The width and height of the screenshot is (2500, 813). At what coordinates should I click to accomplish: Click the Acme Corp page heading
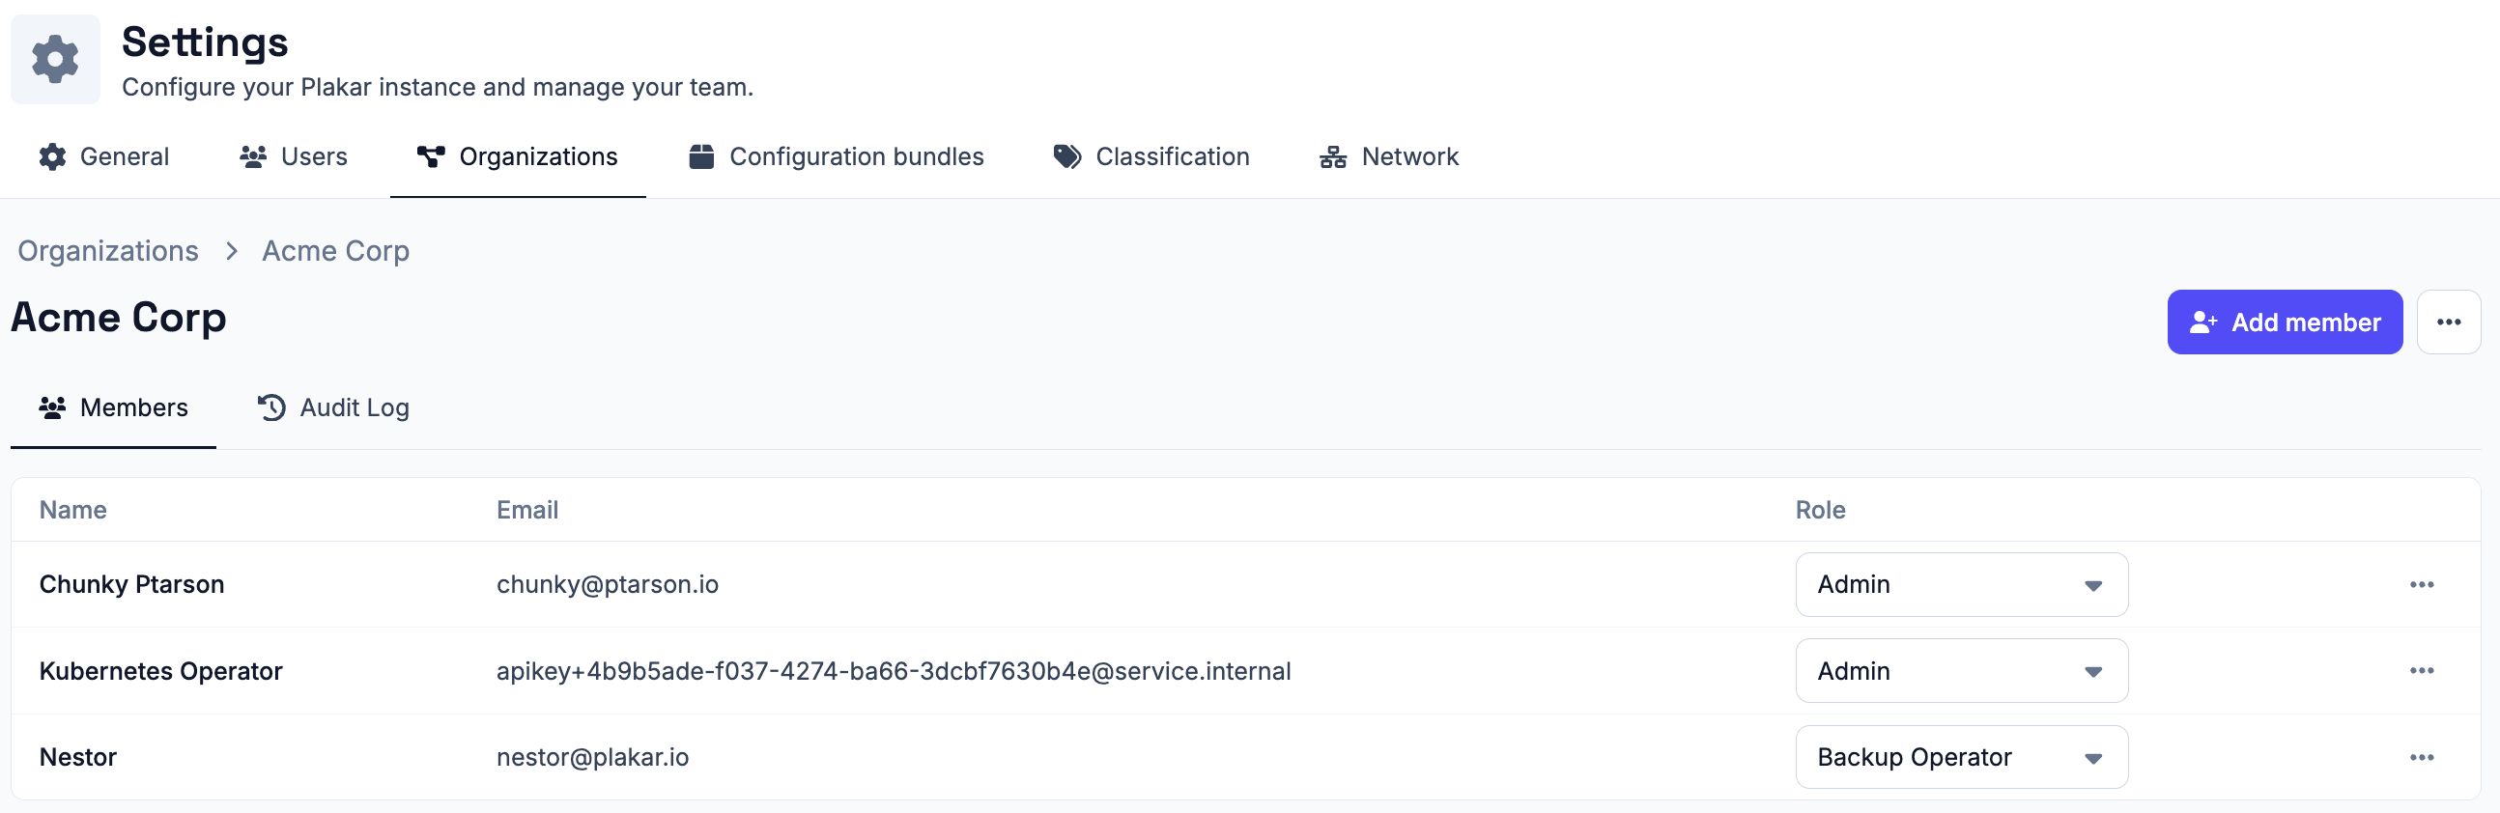click(x=119, y=319)
